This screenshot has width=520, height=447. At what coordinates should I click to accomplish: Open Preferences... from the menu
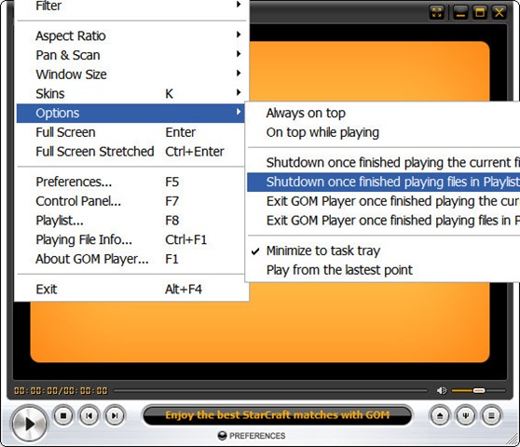(x=131, y=182)
